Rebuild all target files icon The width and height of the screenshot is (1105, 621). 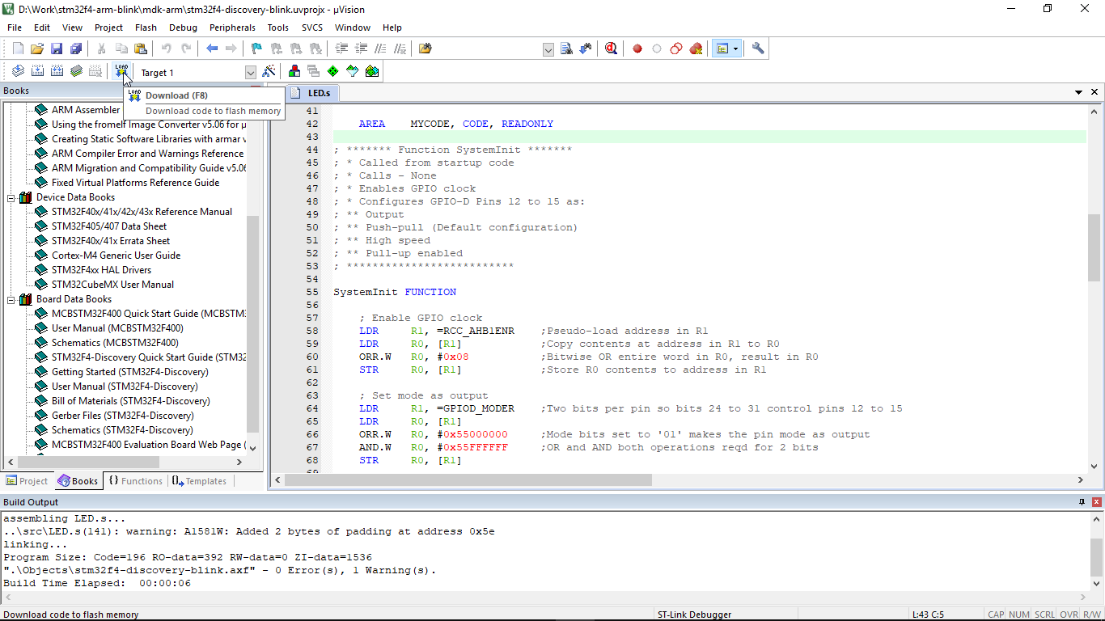[x=57, y=71]
